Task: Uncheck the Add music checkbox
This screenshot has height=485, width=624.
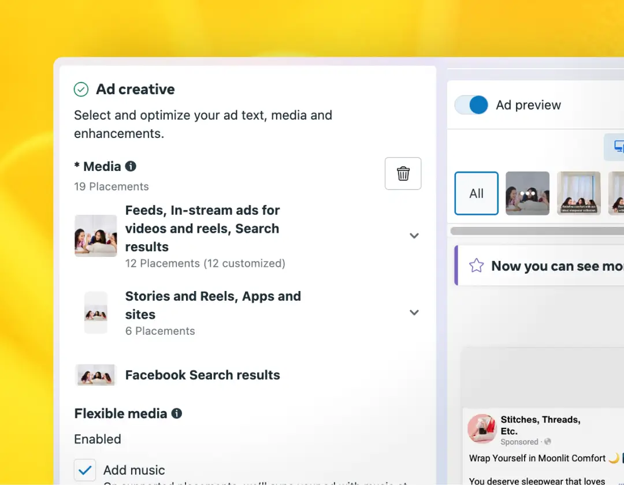Action: point(85,470)
